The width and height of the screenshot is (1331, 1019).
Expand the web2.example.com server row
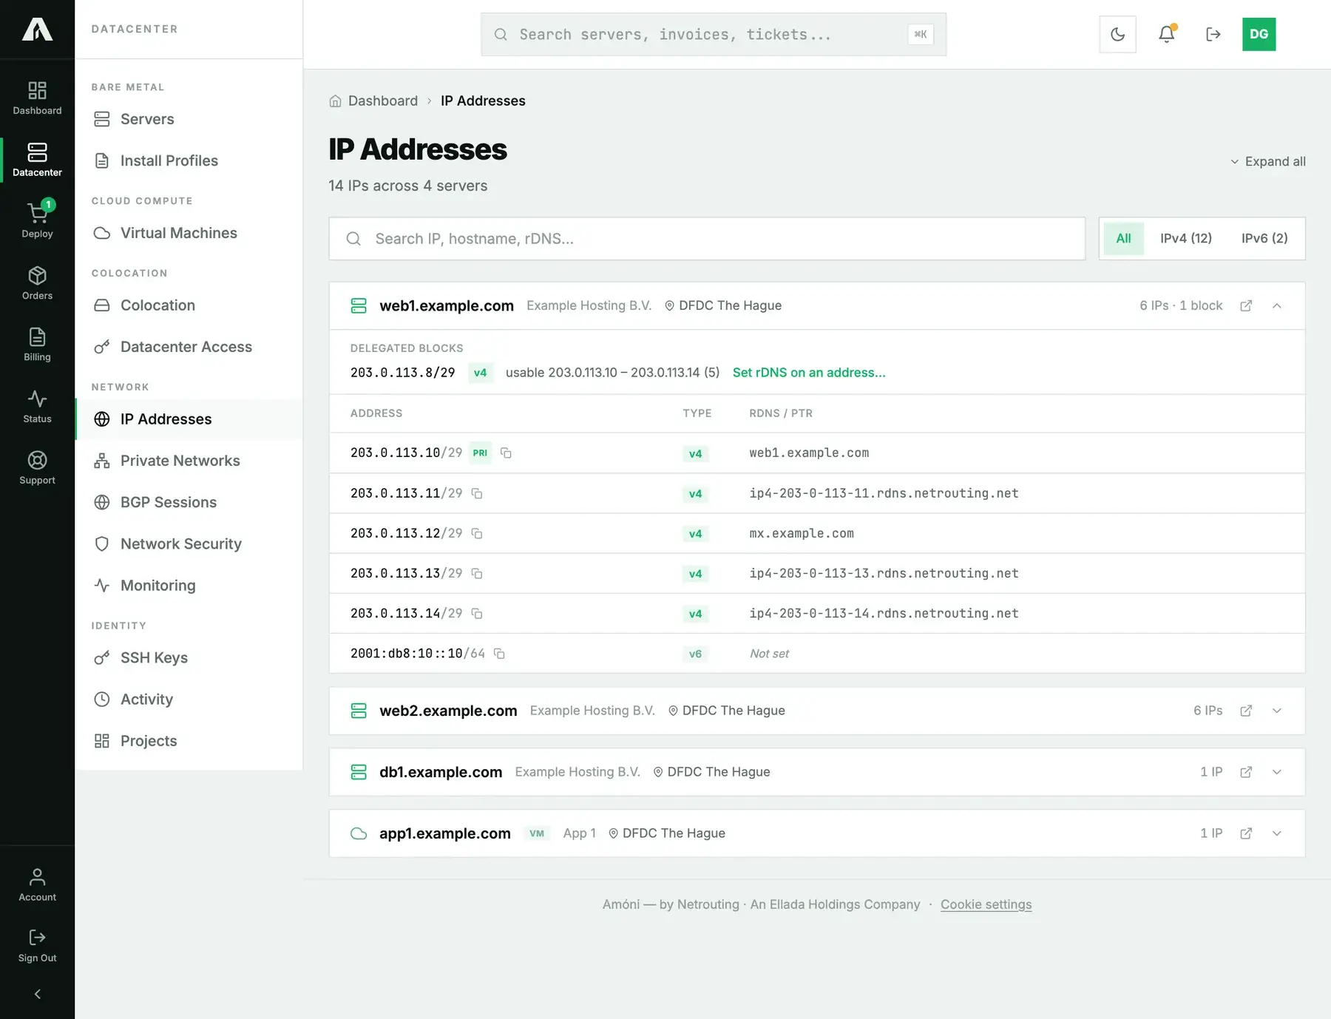pyautogui.click(x=1277, y=711)
